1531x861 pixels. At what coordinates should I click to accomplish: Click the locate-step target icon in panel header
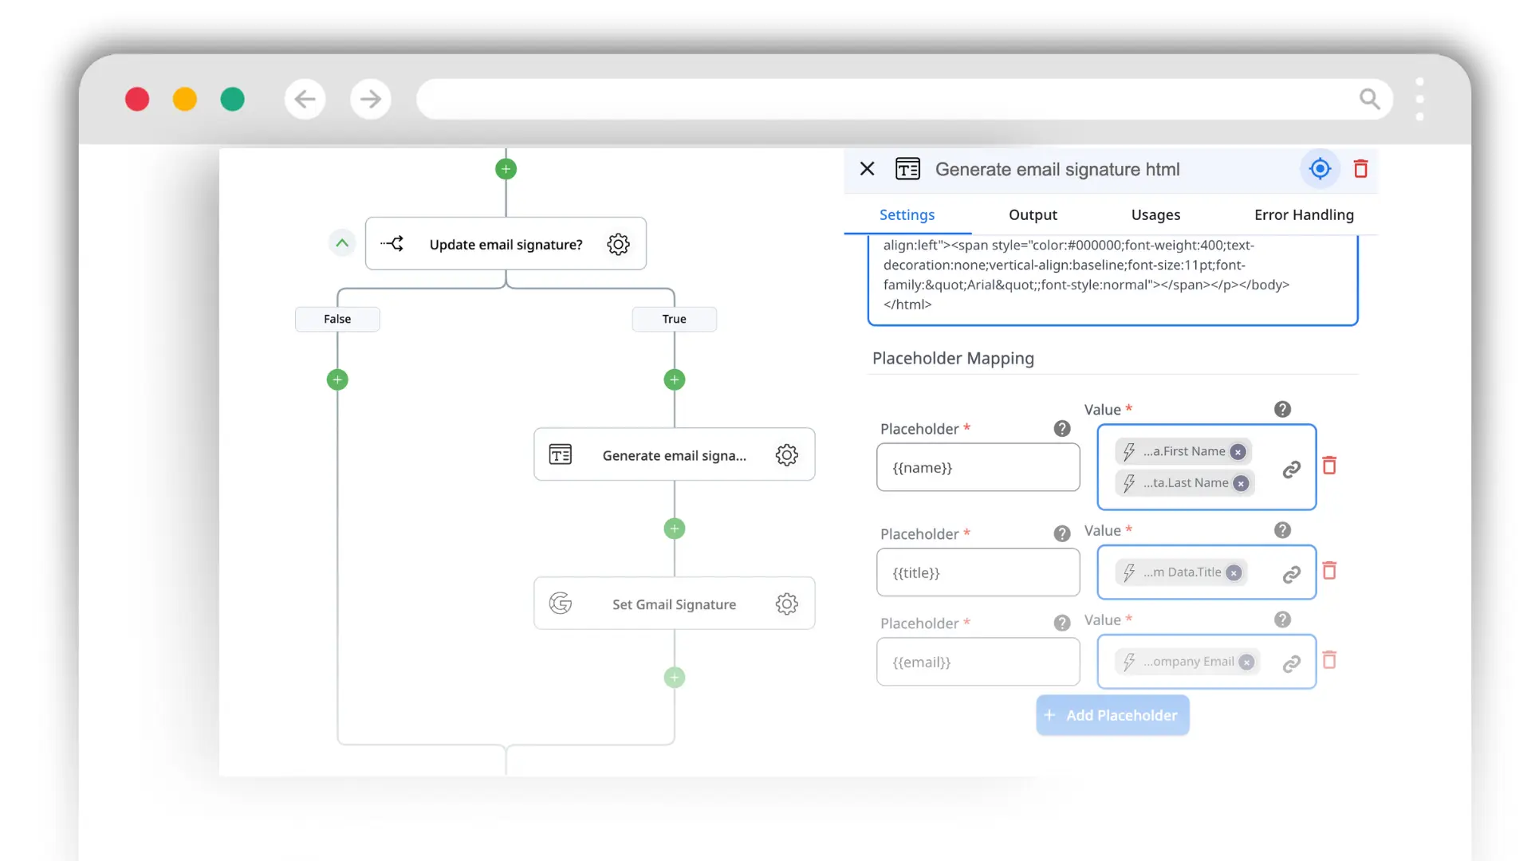pos(1320,169)
